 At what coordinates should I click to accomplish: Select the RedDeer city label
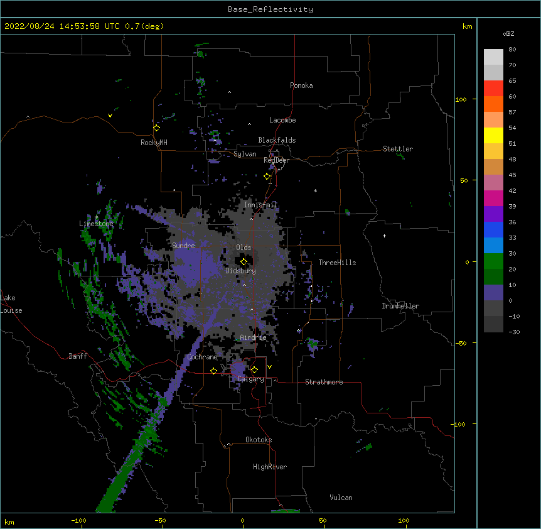pos(276,160)
